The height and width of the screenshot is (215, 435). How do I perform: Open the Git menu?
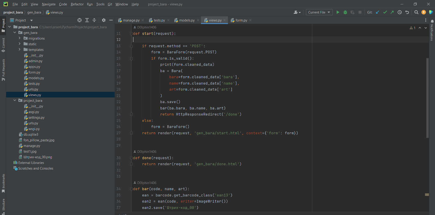(110, 4)
